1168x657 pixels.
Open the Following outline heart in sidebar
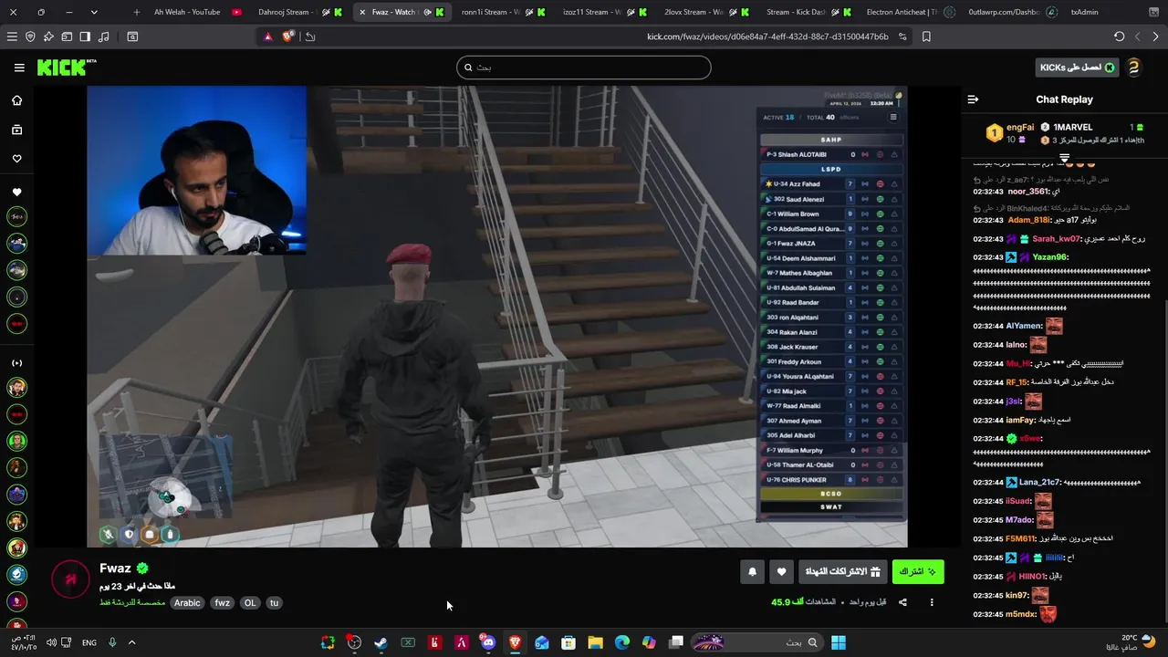click(16, 159)
